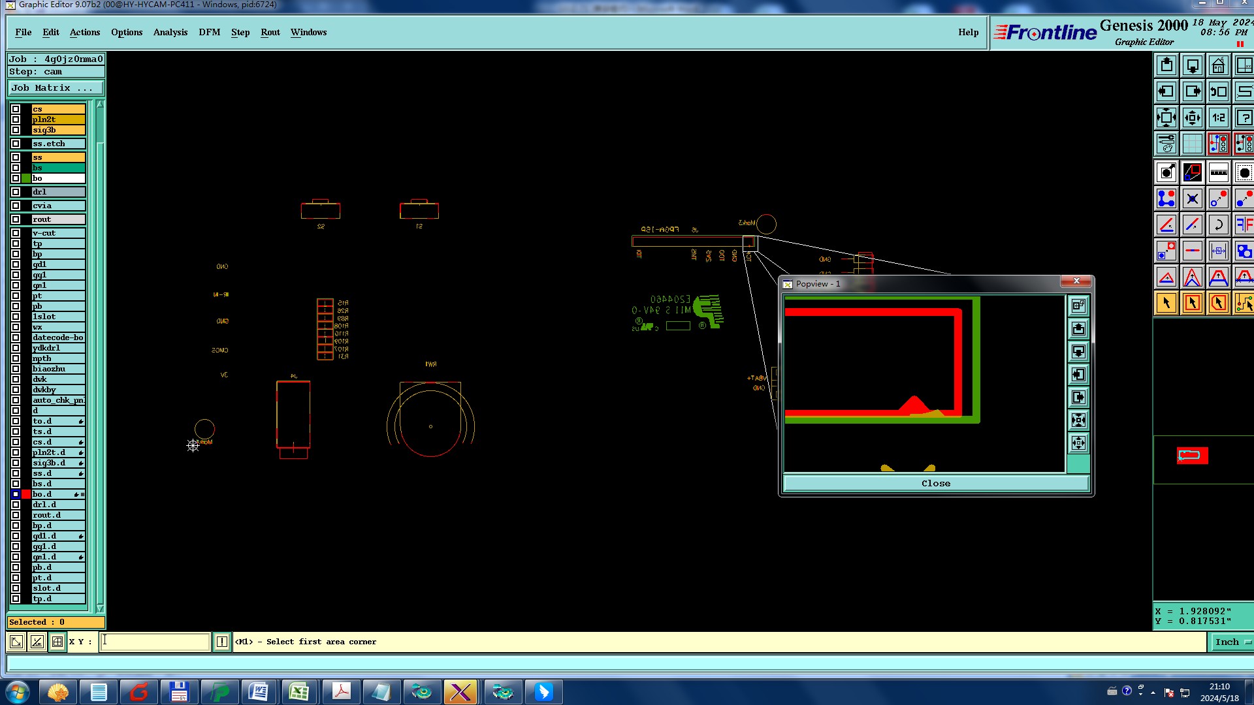Toggle the rout layer checkbox
The height and width of the screenshot is (705, 1254).
coord(16,219)
